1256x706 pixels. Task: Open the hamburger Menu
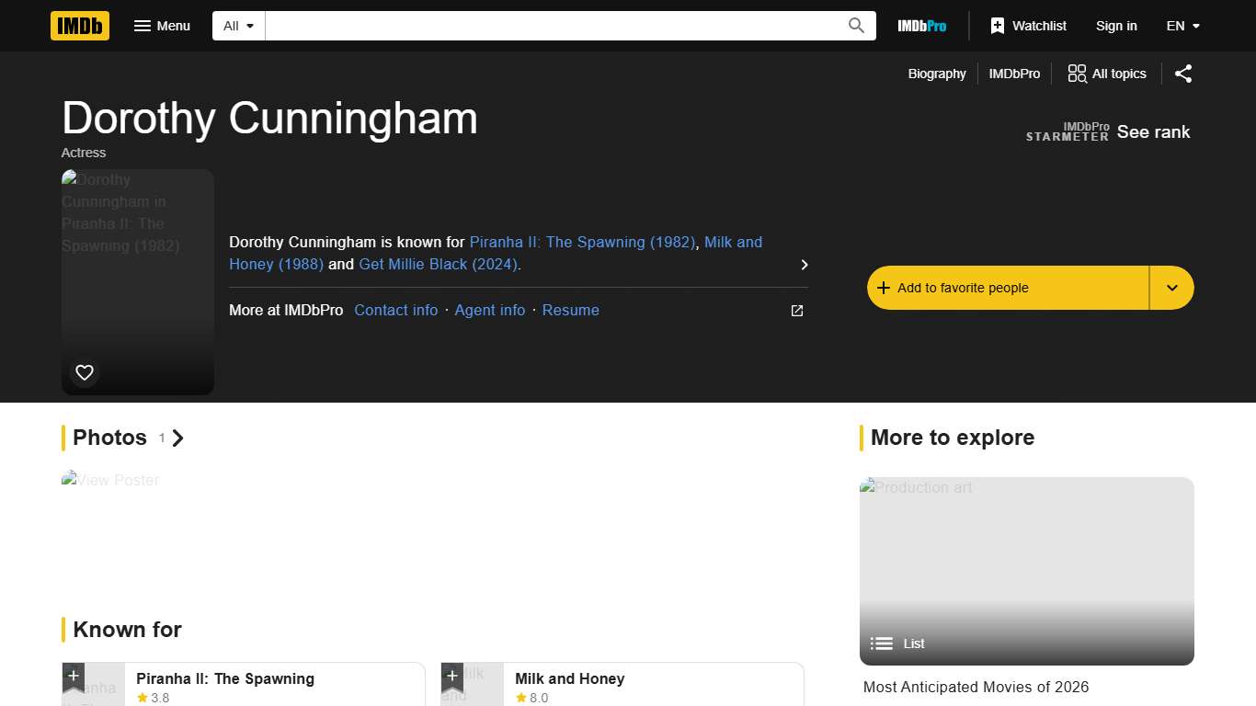tap(162, 26)
